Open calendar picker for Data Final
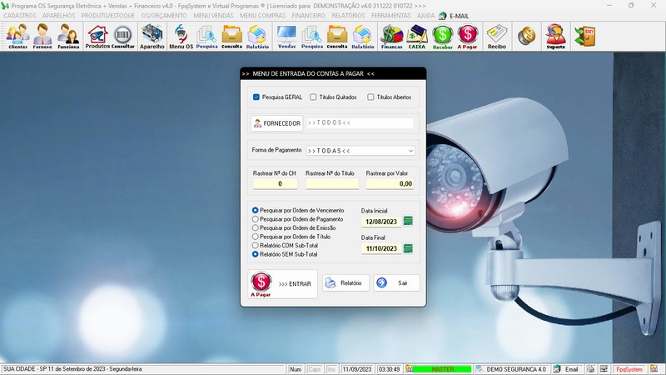Screen dimensions: 666x375 [x=408, y=248]
